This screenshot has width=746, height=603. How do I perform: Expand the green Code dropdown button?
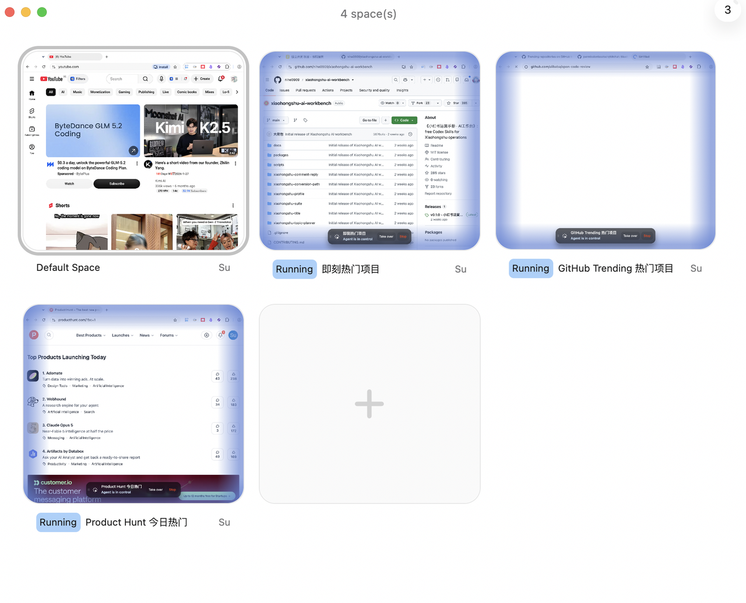tap(404, 121)
